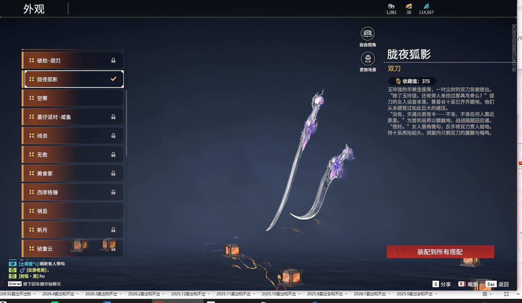Click the grid view icon in bottom bar
The height and width of the screenshot is (303, 522).
click(x=485, y=294)
